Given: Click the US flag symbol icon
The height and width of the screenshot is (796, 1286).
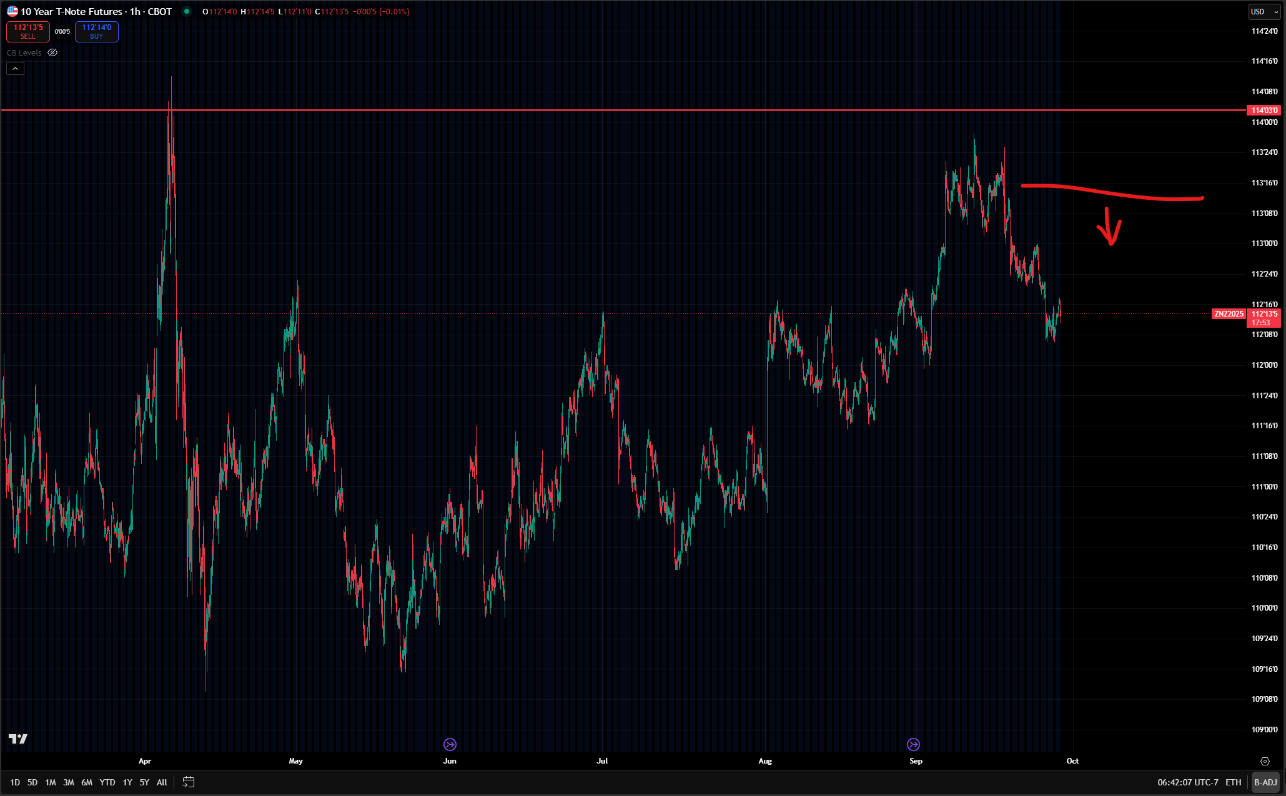Looking at the screenshot, I should [x=12, y=11].
